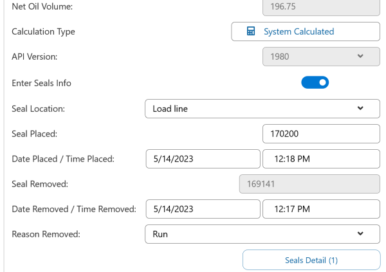386x272 pixels.
Task: Select the Date Placed input field
Action: [203, 159]
